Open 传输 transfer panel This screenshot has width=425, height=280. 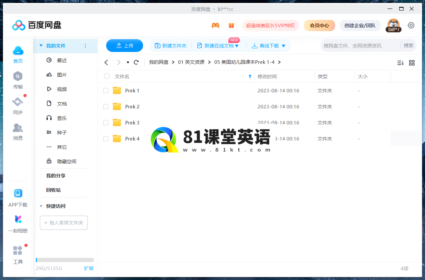[x=18, y=81]
